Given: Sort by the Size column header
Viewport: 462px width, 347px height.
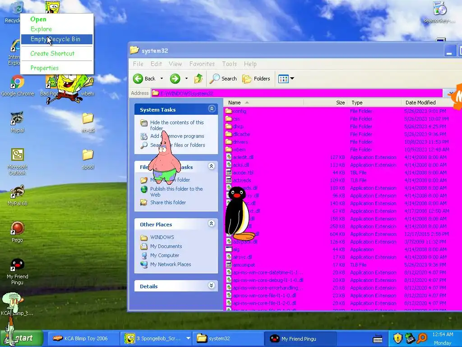Looking at the screenshot, I should pyautogui.click(x=325, y=103).
